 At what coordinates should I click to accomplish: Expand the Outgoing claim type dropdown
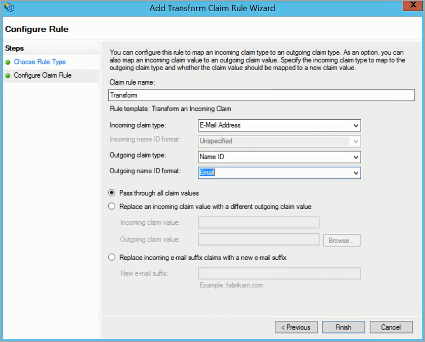click(x=356, y=157)
